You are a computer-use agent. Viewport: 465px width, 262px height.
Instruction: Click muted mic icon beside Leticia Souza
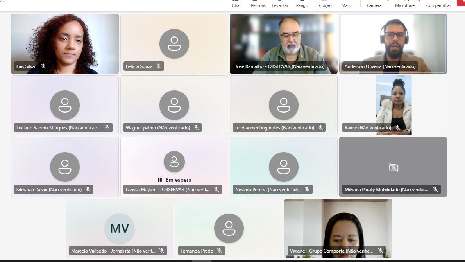click(159, 66)
